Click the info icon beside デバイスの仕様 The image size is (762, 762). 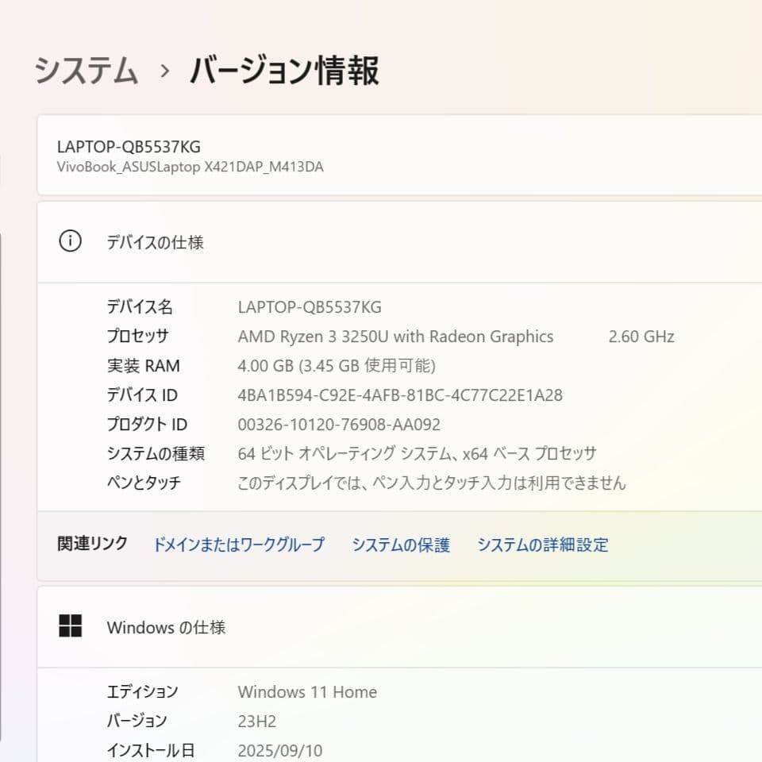(x=71, y=241)
